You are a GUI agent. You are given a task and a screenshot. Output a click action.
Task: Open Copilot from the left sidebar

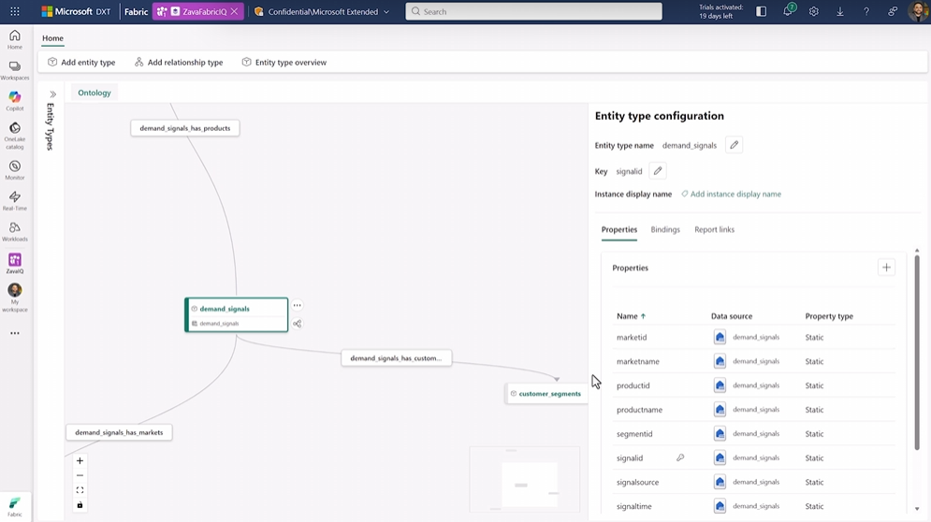(15, 101)
